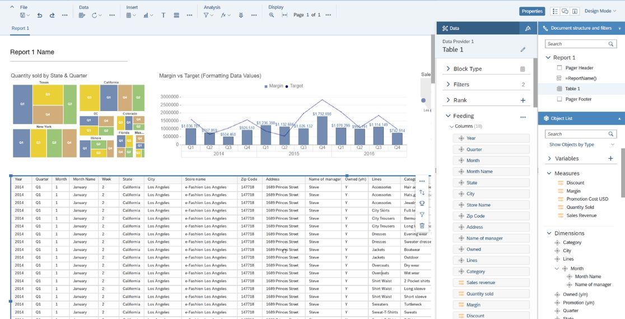
Task: Click the zoom magnifier icon
Action: coord(272,15)
